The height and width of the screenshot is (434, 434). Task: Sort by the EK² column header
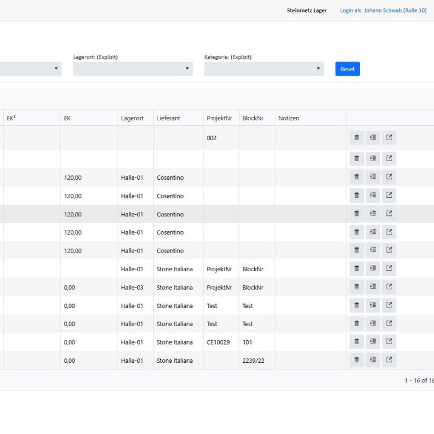[x=32, y=118]
